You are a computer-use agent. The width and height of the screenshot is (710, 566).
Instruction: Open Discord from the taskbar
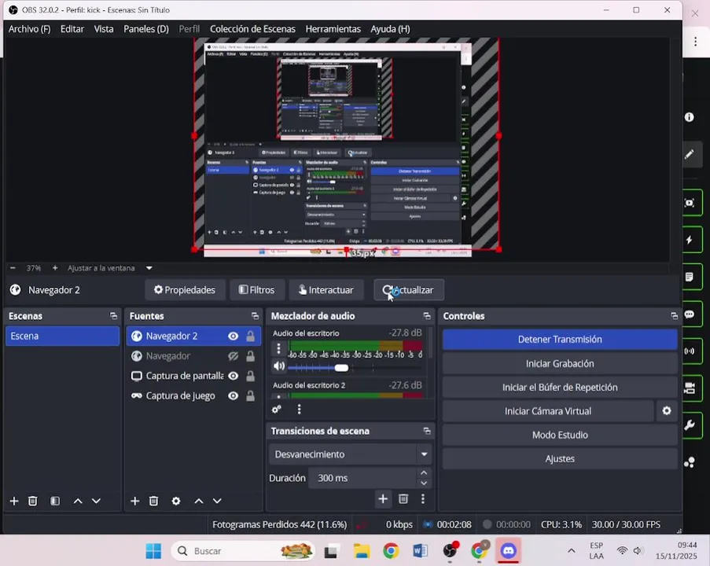tap(508, 551)
